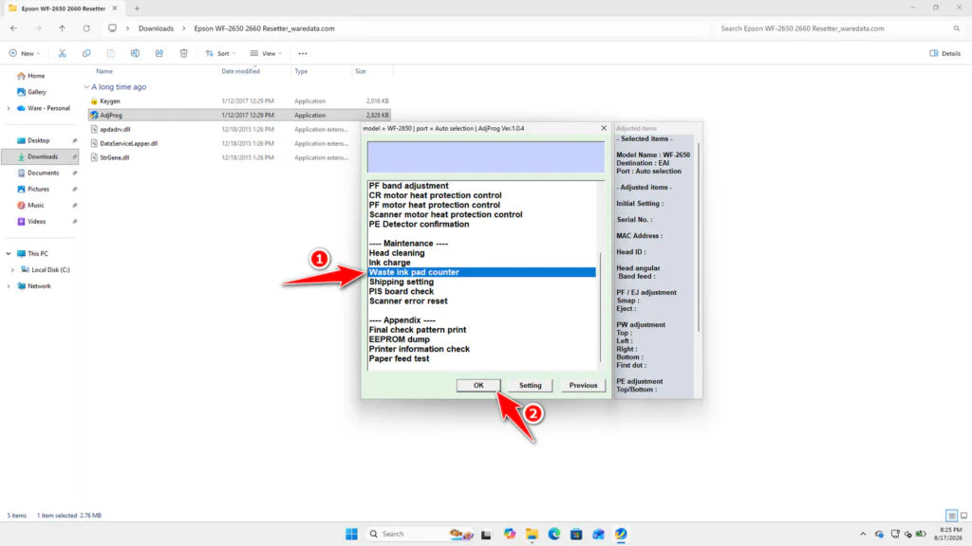The image size is (972, 546).
Task: Select Scanner error reset item
Action: point(408,300)
